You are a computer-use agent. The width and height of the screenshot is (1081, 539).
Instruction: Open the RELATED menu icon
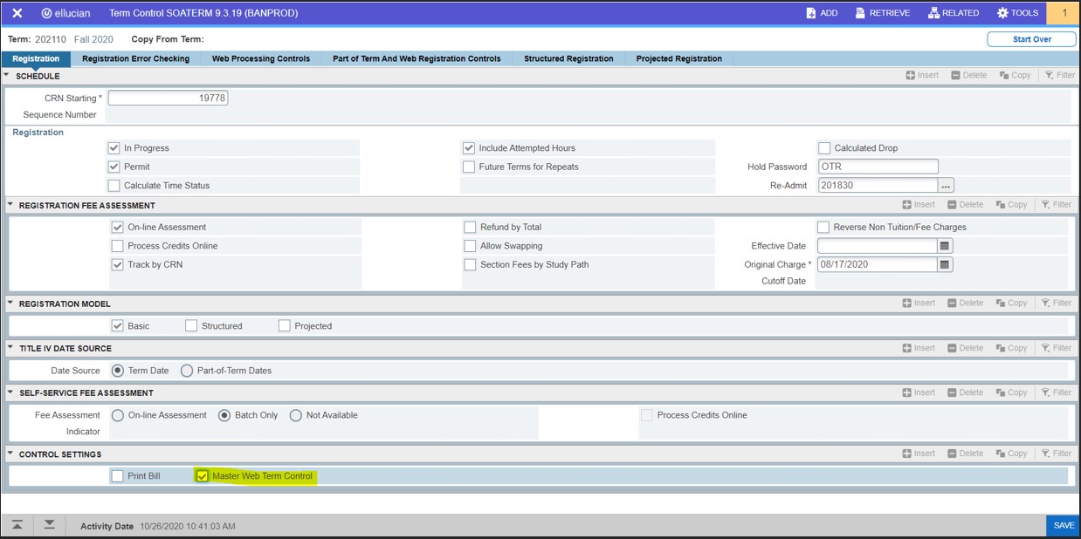(933, 13)
